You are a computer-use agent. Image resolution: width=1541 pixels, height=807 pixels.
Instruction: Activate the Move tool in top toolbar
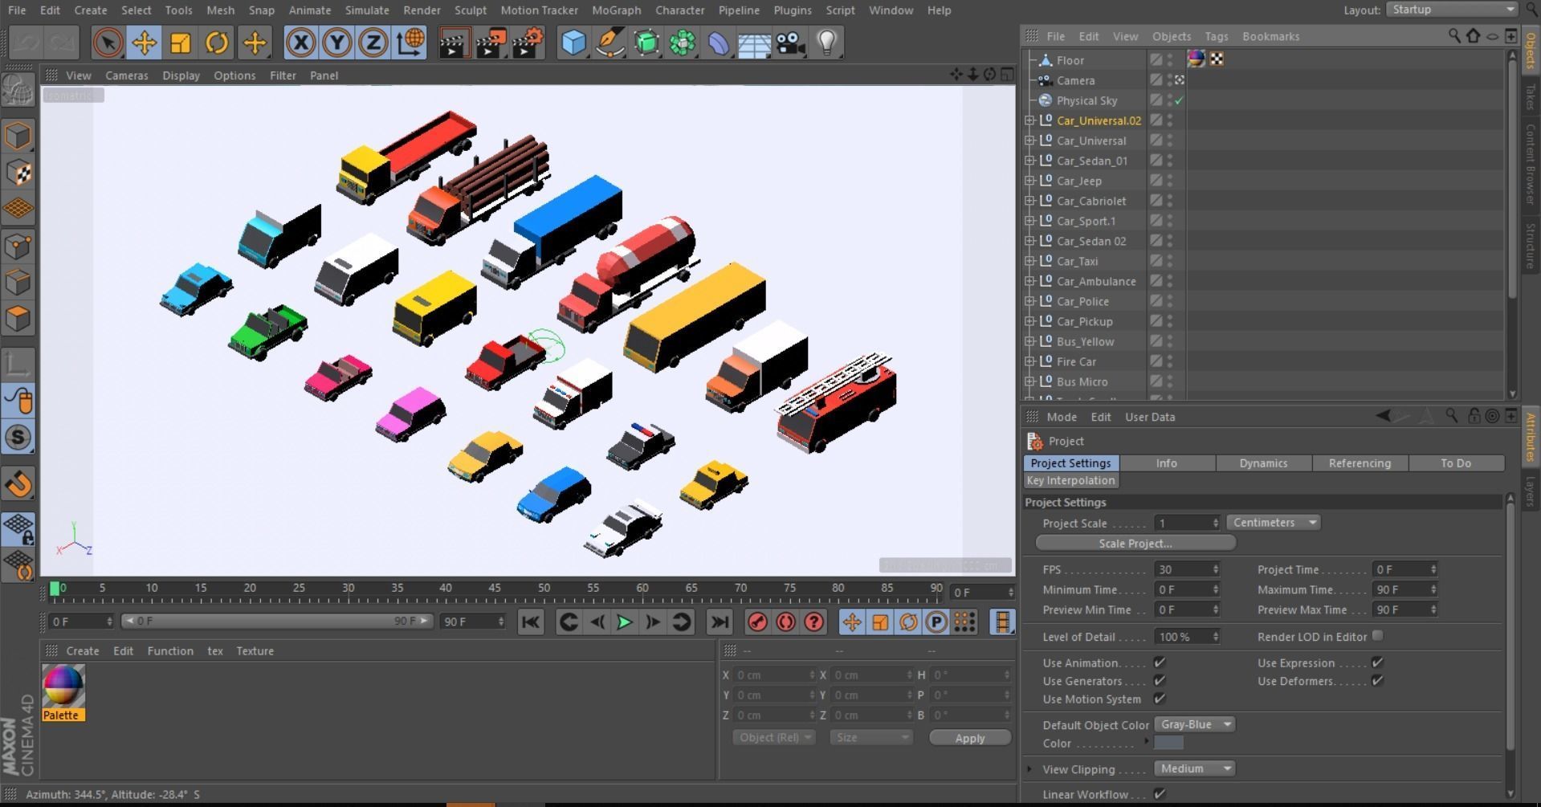(145, 43)
